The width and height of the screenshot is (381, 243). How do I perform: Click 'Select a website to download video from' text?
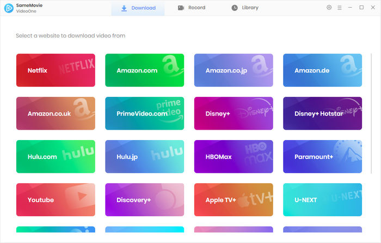click(x=70, y=36)
